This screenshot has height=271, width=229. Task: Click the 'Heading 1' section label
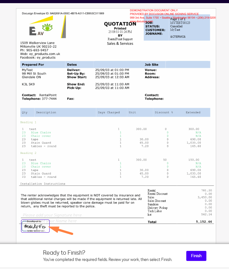tap(28, 122)
